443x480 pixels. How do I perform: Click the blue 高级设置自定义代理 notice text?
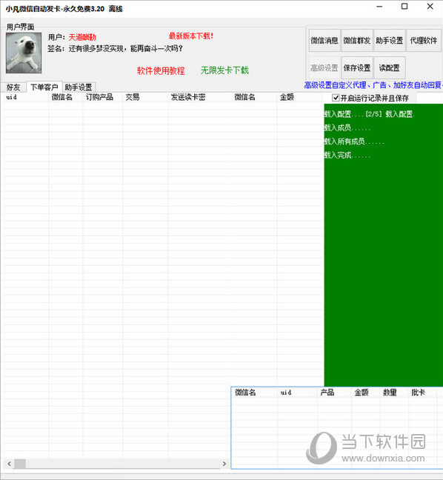[373, 85]
